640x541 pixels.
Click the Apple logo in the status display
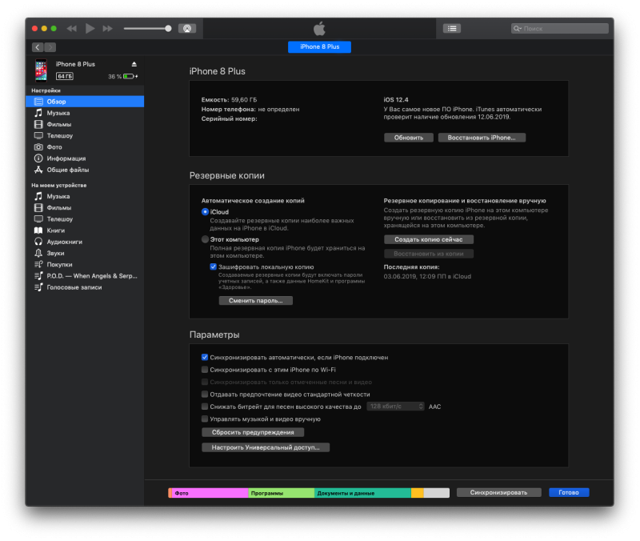tap(319, 29)
